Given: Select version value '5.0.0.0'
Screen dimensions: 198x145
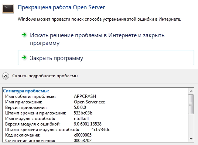Looking at the screenshot, I should pyautogui.click(x=80, y=107).
